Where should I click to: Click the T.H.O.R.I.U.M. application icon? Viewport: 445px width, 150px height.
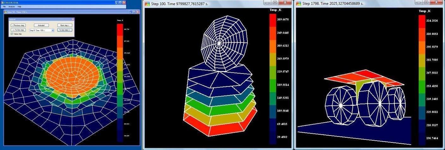pos(2,3)
